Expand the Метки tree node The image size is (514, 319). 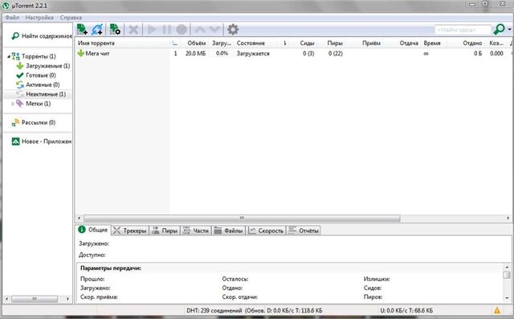tap(13, 104)
